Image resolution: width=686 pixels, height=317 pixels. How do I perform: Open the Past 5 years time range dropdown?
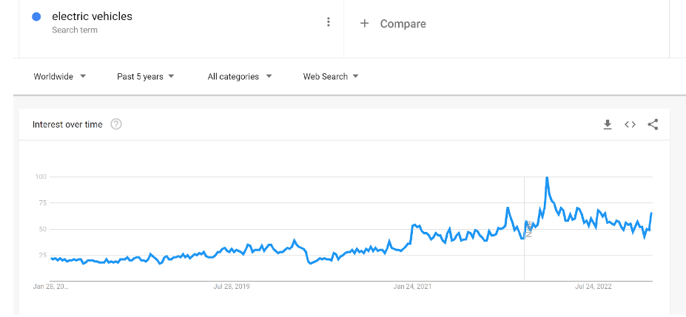145,76
